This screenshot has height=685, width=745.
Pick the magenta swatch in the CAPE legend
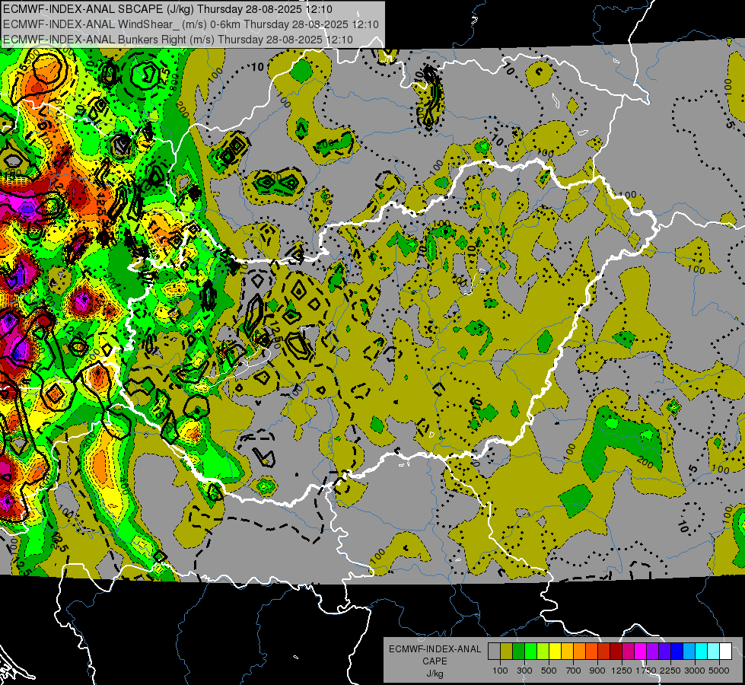(641, 651)
